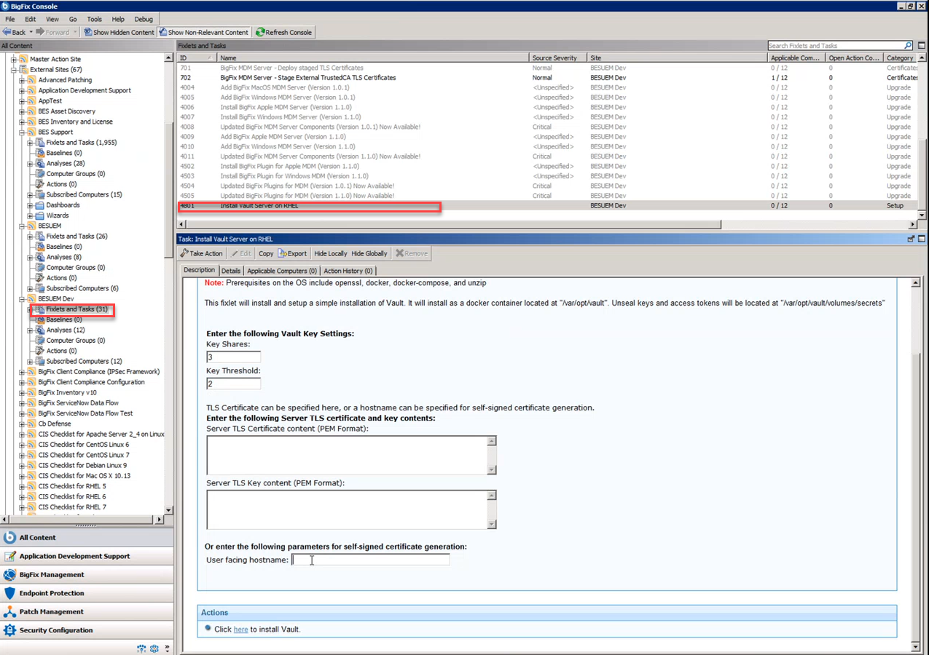Click the search magnifier in the Fixlets search box
The height and width of the screenshot is (655, 929).
tap(908, 45)
